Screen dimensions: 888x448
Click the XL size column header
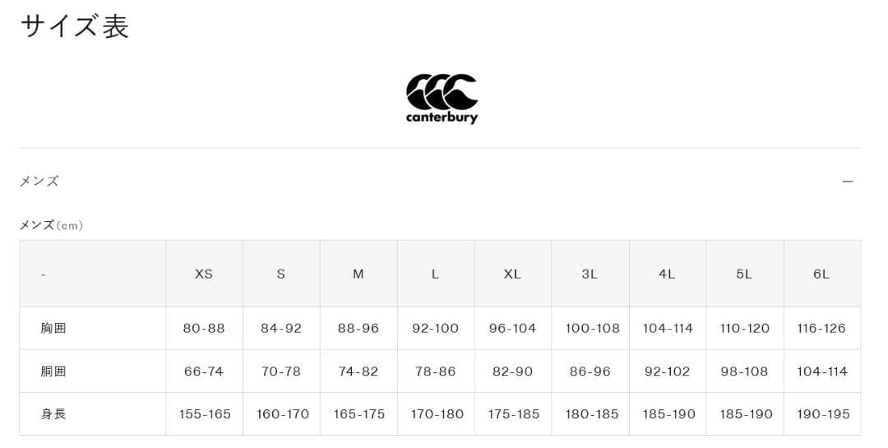512,274
